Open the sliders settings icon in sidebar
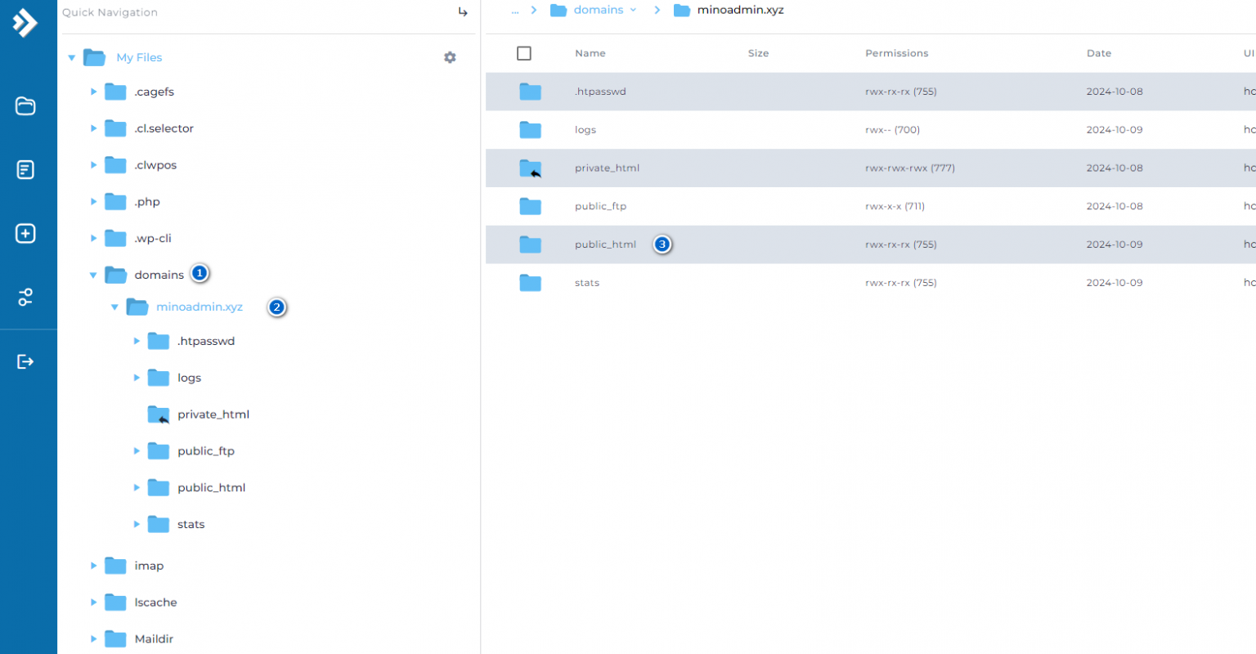Screen dimensions: 1256x654 (x=25, y=297)
